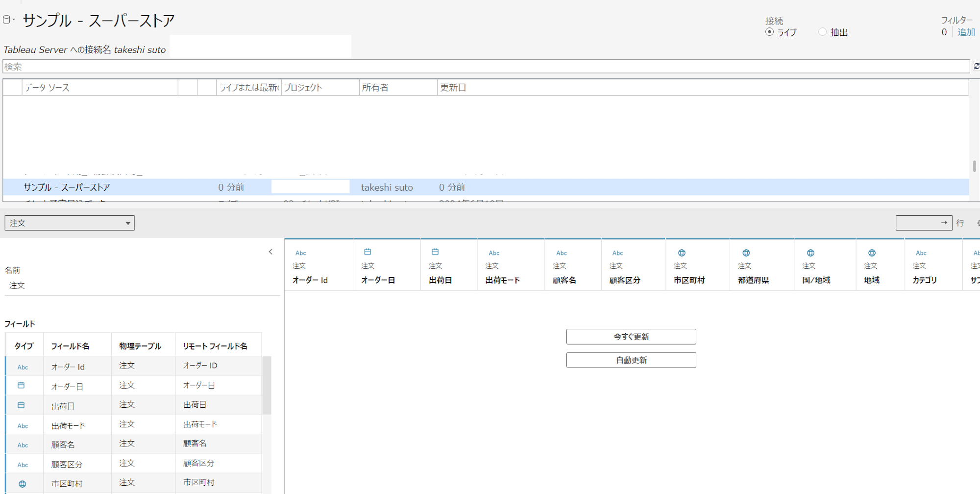Viewport: 980px width, 494px height.
Task: Open the 注文 table dropdown
Action: coord(70,223)
